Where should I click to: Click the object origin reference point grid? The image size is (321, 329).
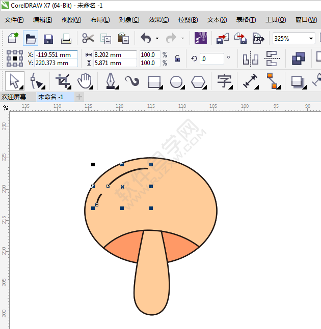tap(15, 58)
